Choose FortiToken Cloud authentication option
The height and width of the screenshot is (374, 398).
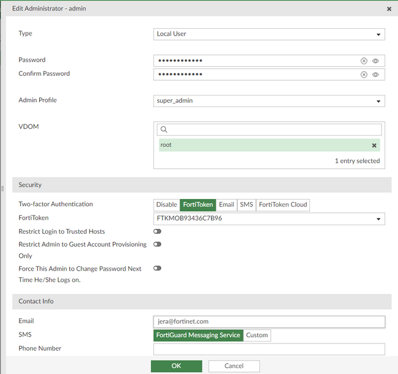pyautogui.click(x=283, y=204)
